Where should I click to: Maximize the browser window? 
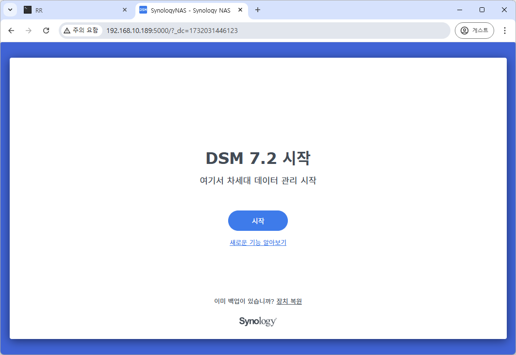[x=482, y=10]
